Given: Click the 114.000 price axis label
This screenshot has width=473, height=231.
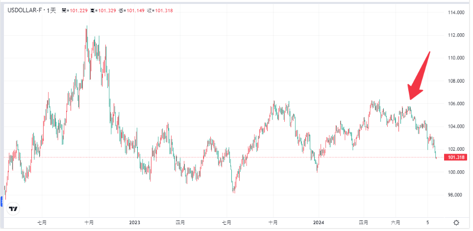Looking at the screenshot, I should tap(456, 12).
